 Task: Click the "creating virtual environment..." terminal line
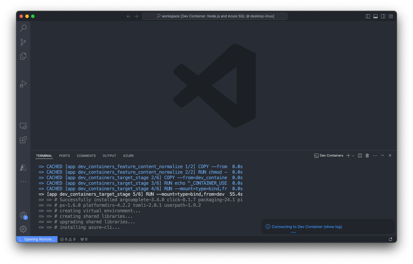[x=90, y=211]
